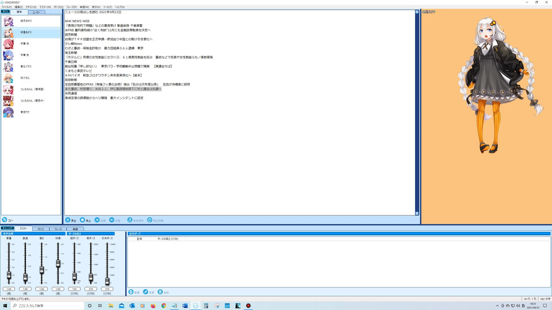This screenshot has width=552, height=310.
Task: Stop playback with the 停止 button
Action: [86, 220]
